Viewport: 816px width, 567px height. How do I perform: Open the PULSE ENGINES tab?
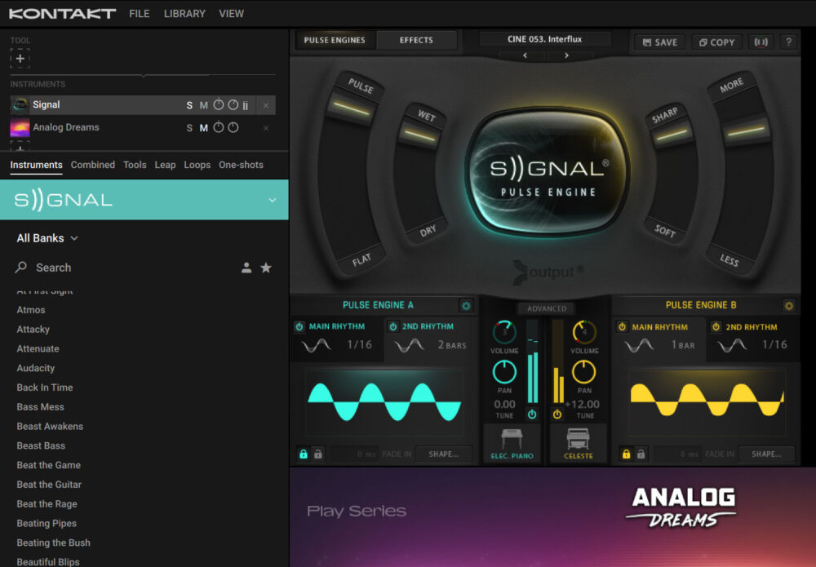335,40
